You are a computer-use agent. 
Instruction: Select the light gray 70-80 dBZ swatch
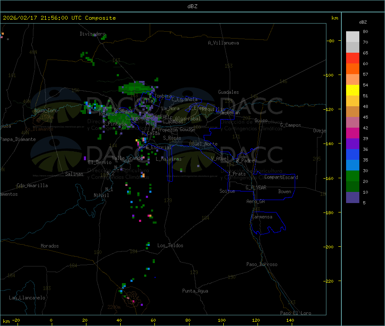click(x=352, y=37)
